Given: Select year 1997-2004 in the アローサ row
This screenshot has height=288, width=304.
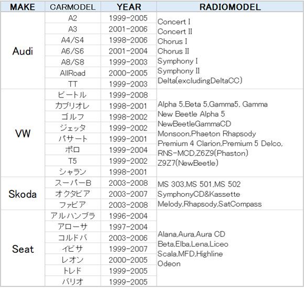Looking at the screenshot, I should (x=129, y=227).
